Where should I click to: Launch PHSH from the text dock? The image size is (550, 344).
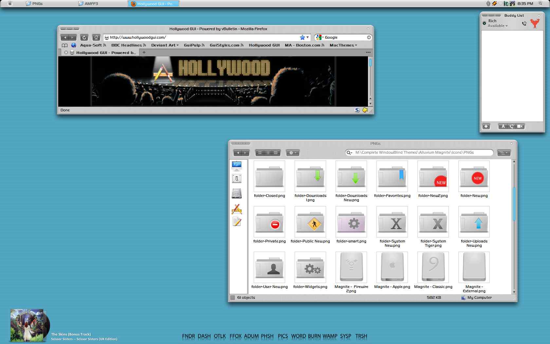pos(267,336)
